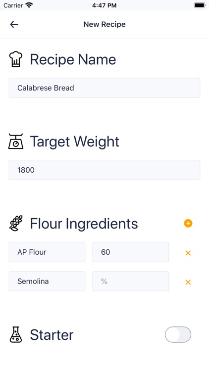This screenshot has height=371, width=209.
Task: Focus the empty Semolina percentage field
Action: (131, 281)
